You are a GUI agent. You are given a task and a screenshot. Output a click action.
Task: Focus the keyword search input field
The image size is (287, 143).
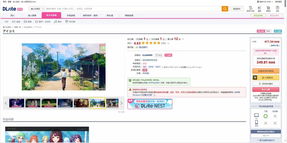point(133,9)
